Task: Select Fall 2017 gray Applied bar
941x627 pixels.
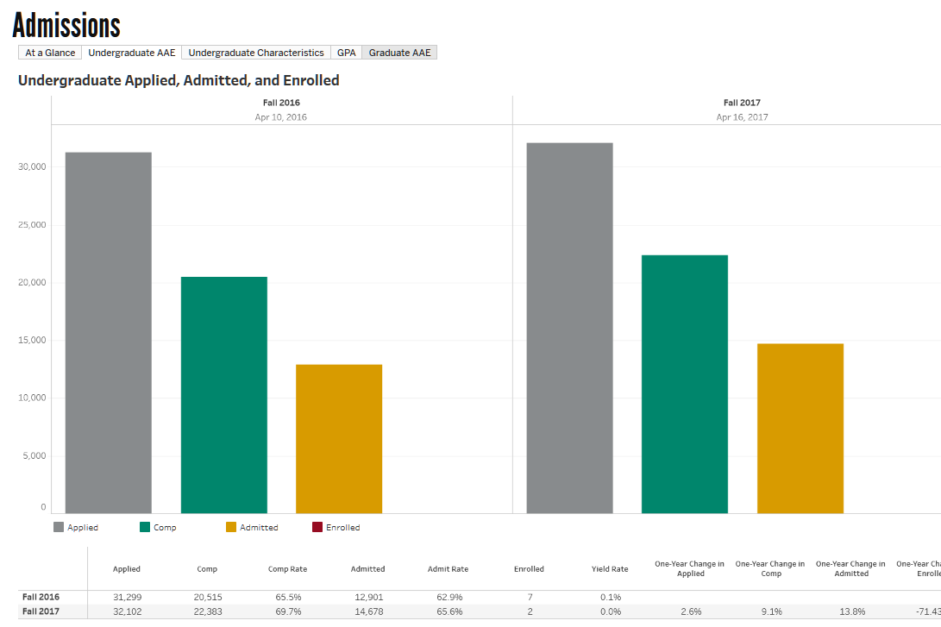Action: pyautogui.click(x=569, y=328)
